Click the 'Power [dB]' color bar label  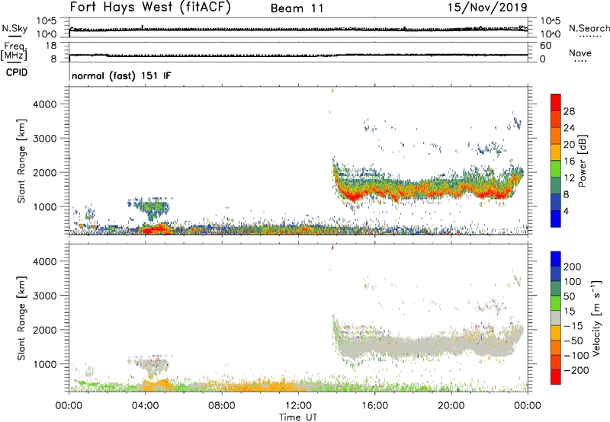tap(582, 161)
